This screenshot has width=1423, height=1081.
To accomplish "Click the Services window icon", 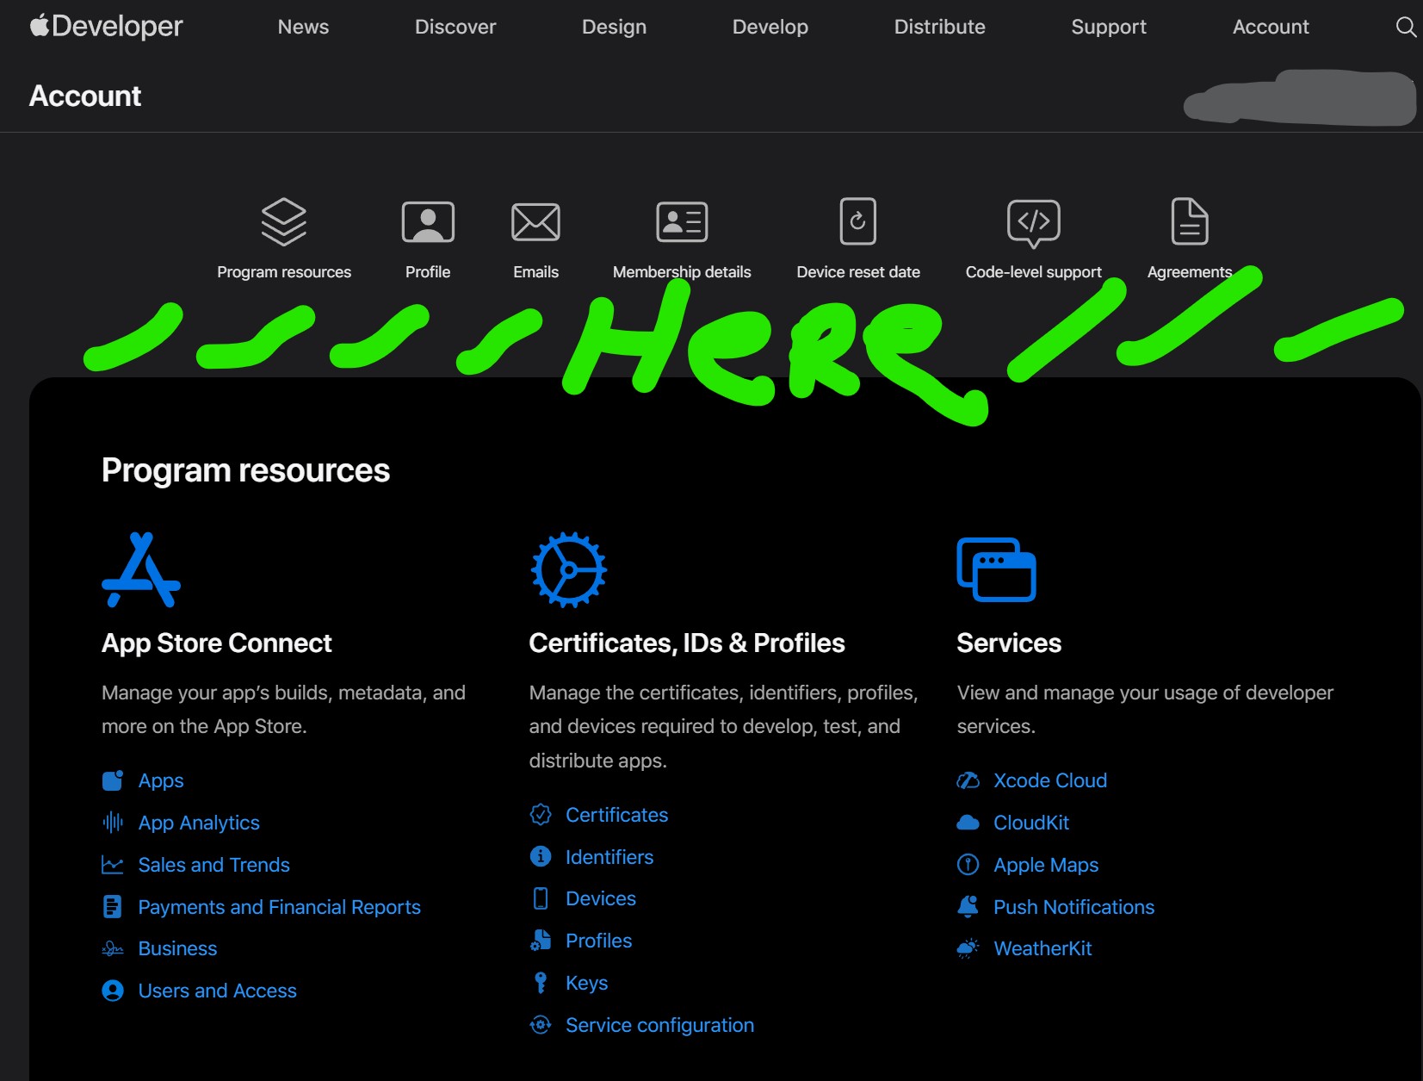I will click(x=996, y=570).
